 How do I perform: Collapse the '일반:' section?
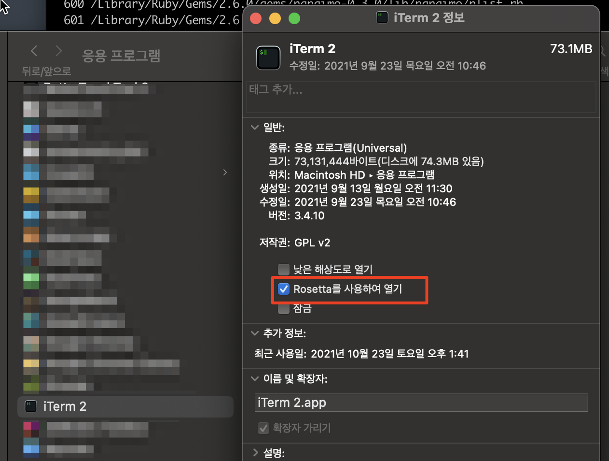(x=255, y=128)
